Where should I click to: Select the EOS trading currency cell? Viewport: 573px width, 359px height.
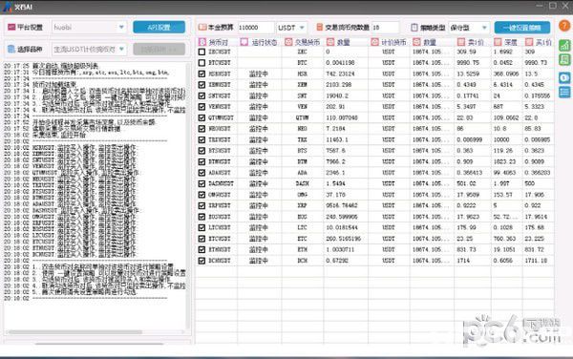point(302,217)
